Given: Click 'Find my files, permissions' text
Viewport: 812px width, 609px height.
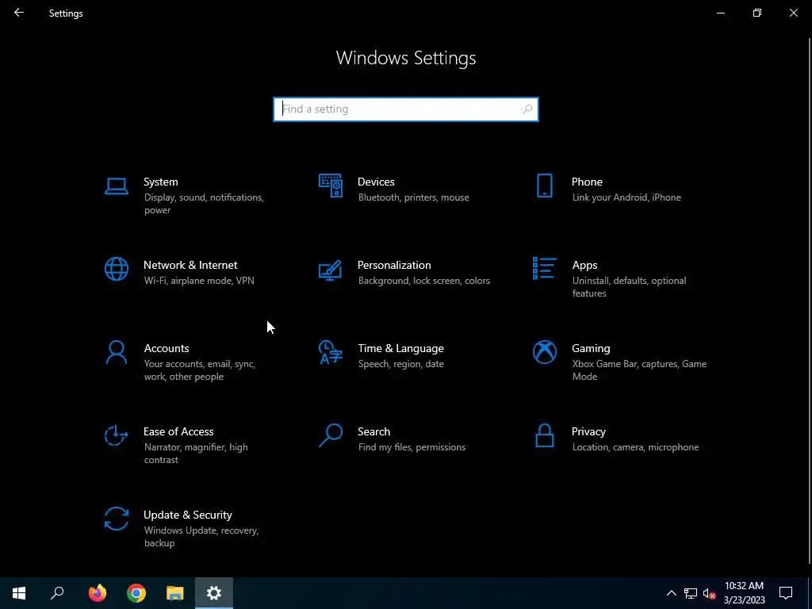Looking at the screenshot, I should [412, 447].
